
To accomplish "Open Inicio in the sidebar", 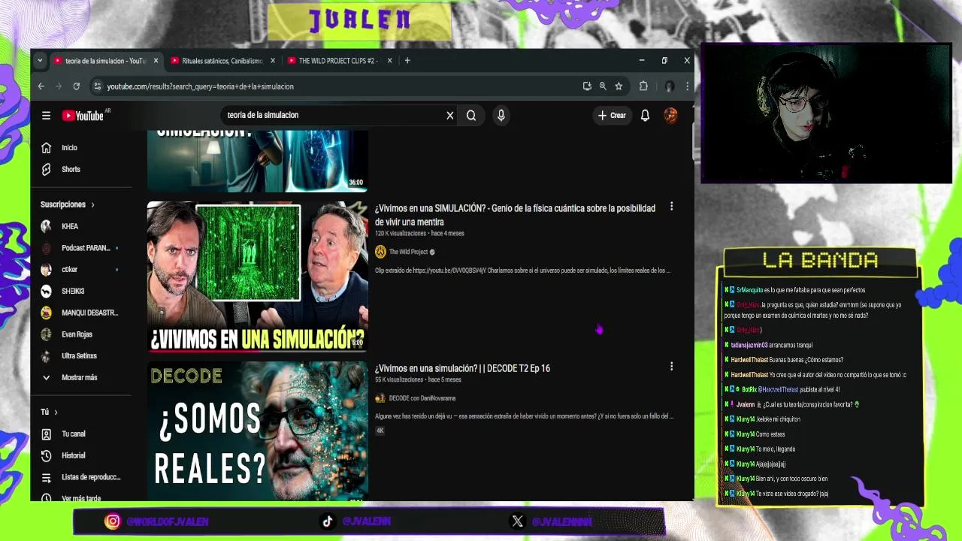I will [x=70, y=148].
